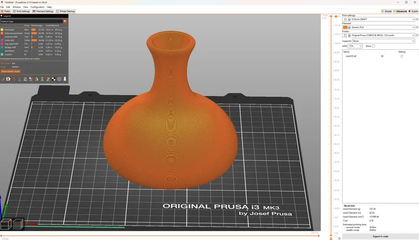419x240 pixels.
Task: Switch to the Filament Settings tab
Action: point(43,11)
